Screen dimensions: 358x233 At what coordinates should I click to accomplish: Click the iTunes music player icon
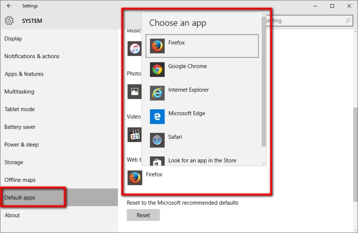click(135, 48)
